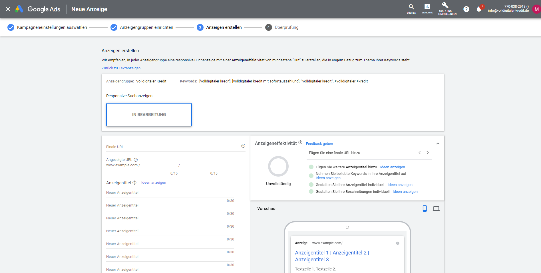Click the Google Ads logo

coord(38,9)
